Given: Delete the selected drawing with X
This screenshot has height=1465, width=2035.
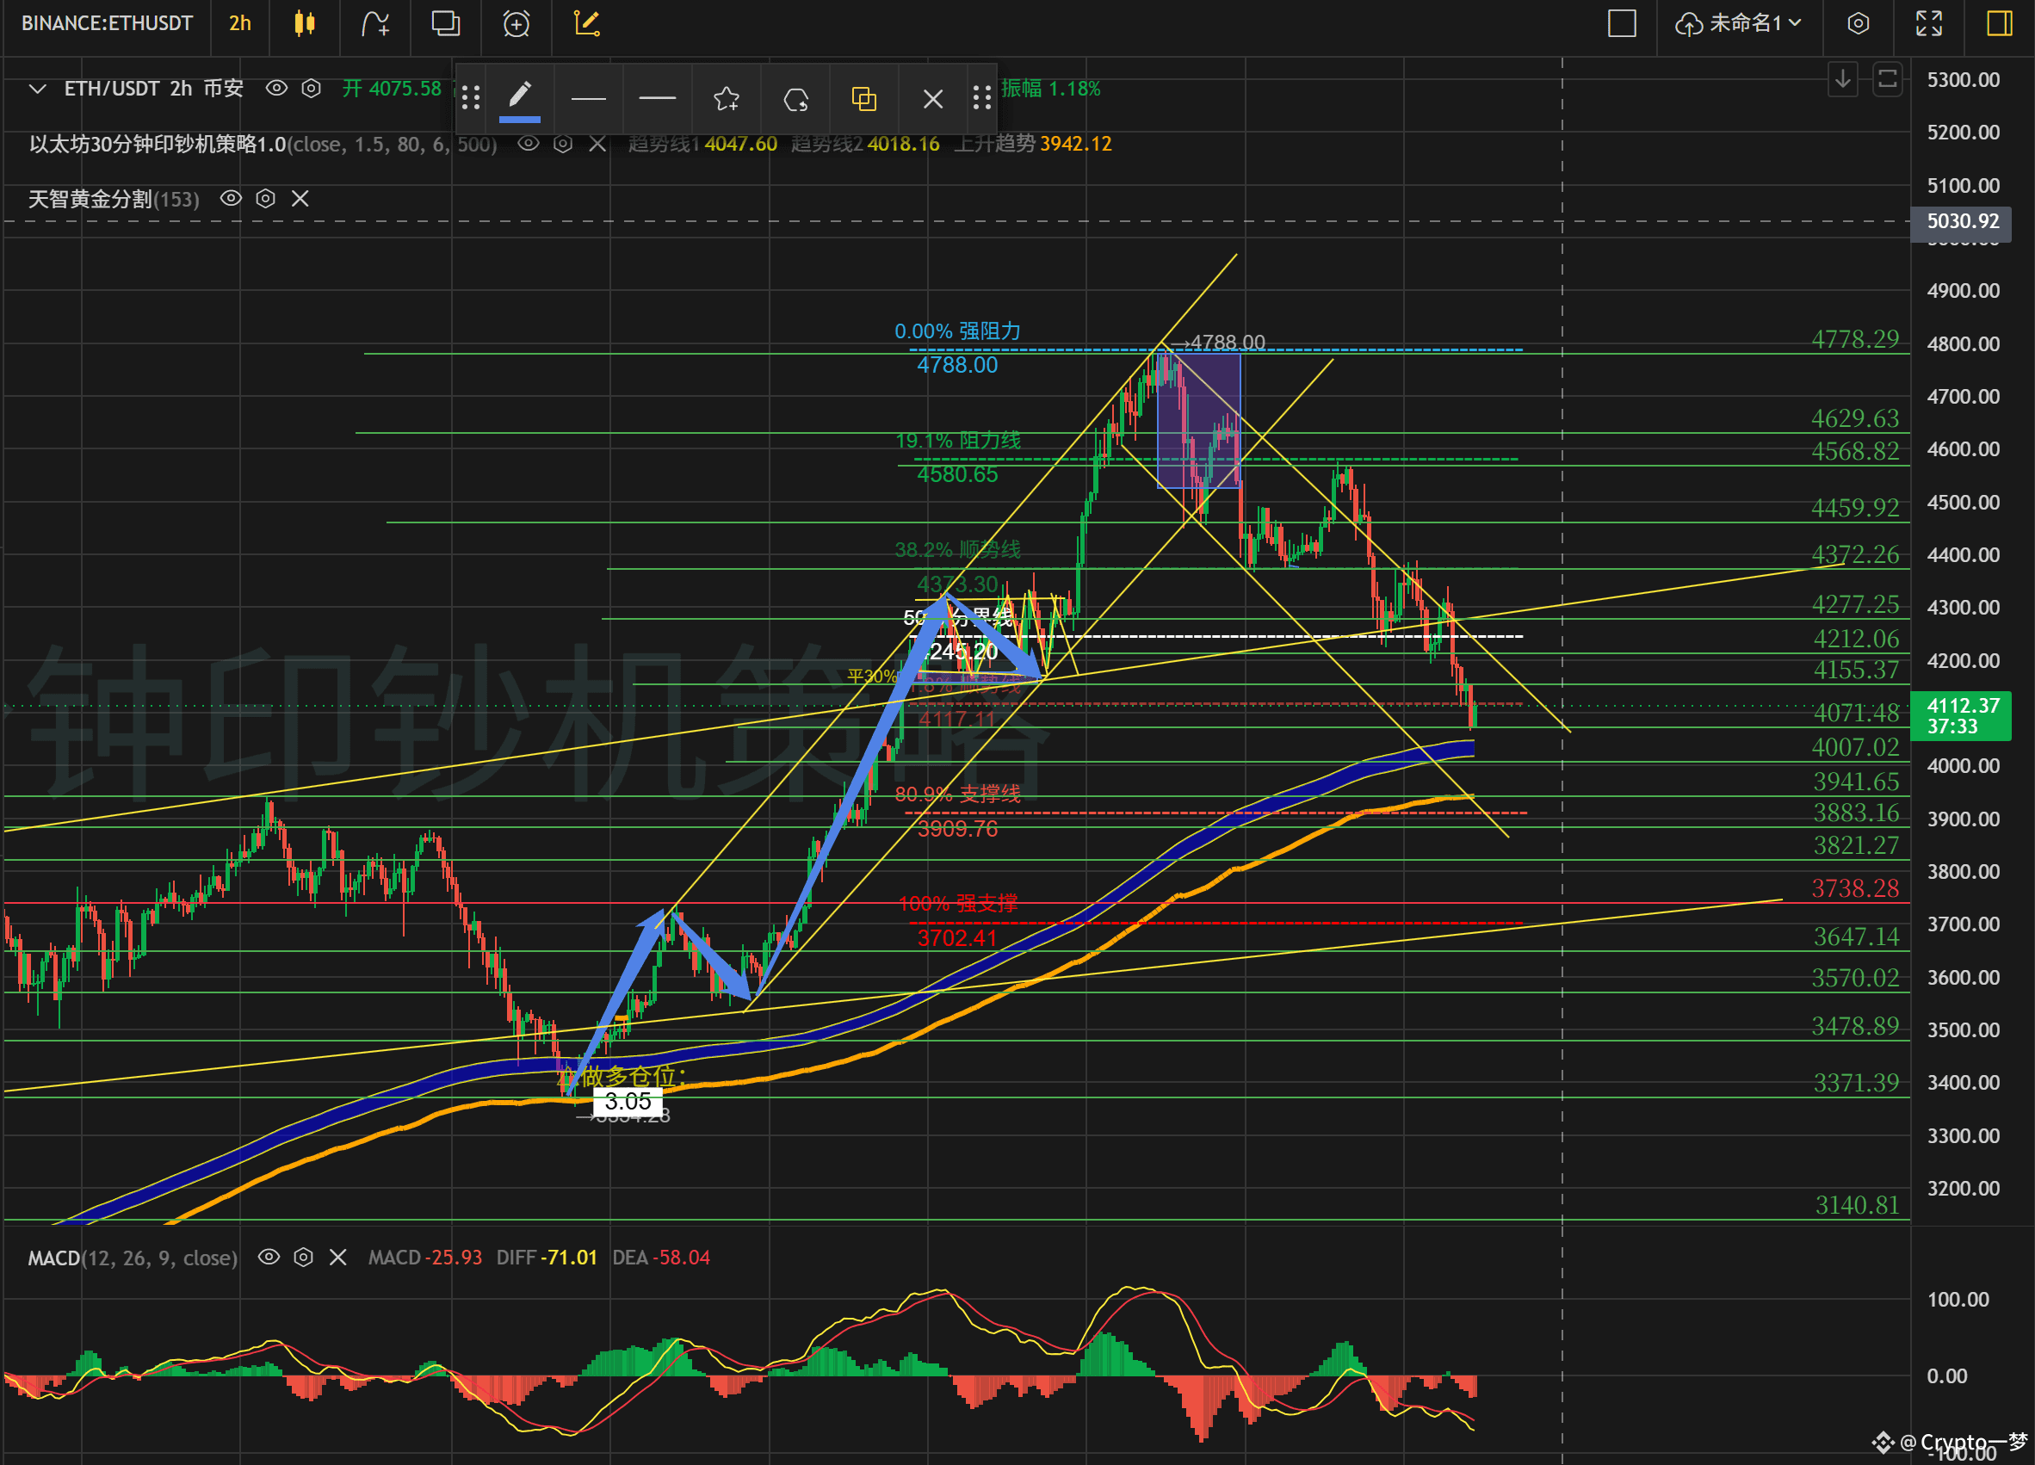Looking at the screenshot, I should [933, 98].
